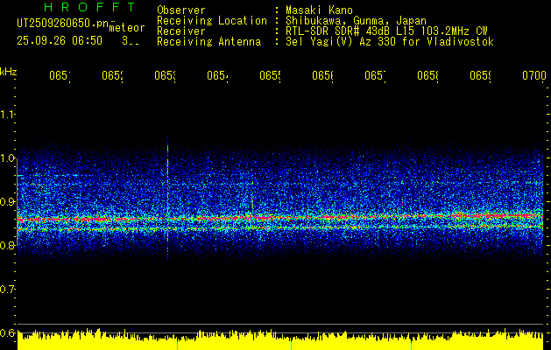
Task: Click the 0.6 kHz axis label
Action: (x=7, y=332)
